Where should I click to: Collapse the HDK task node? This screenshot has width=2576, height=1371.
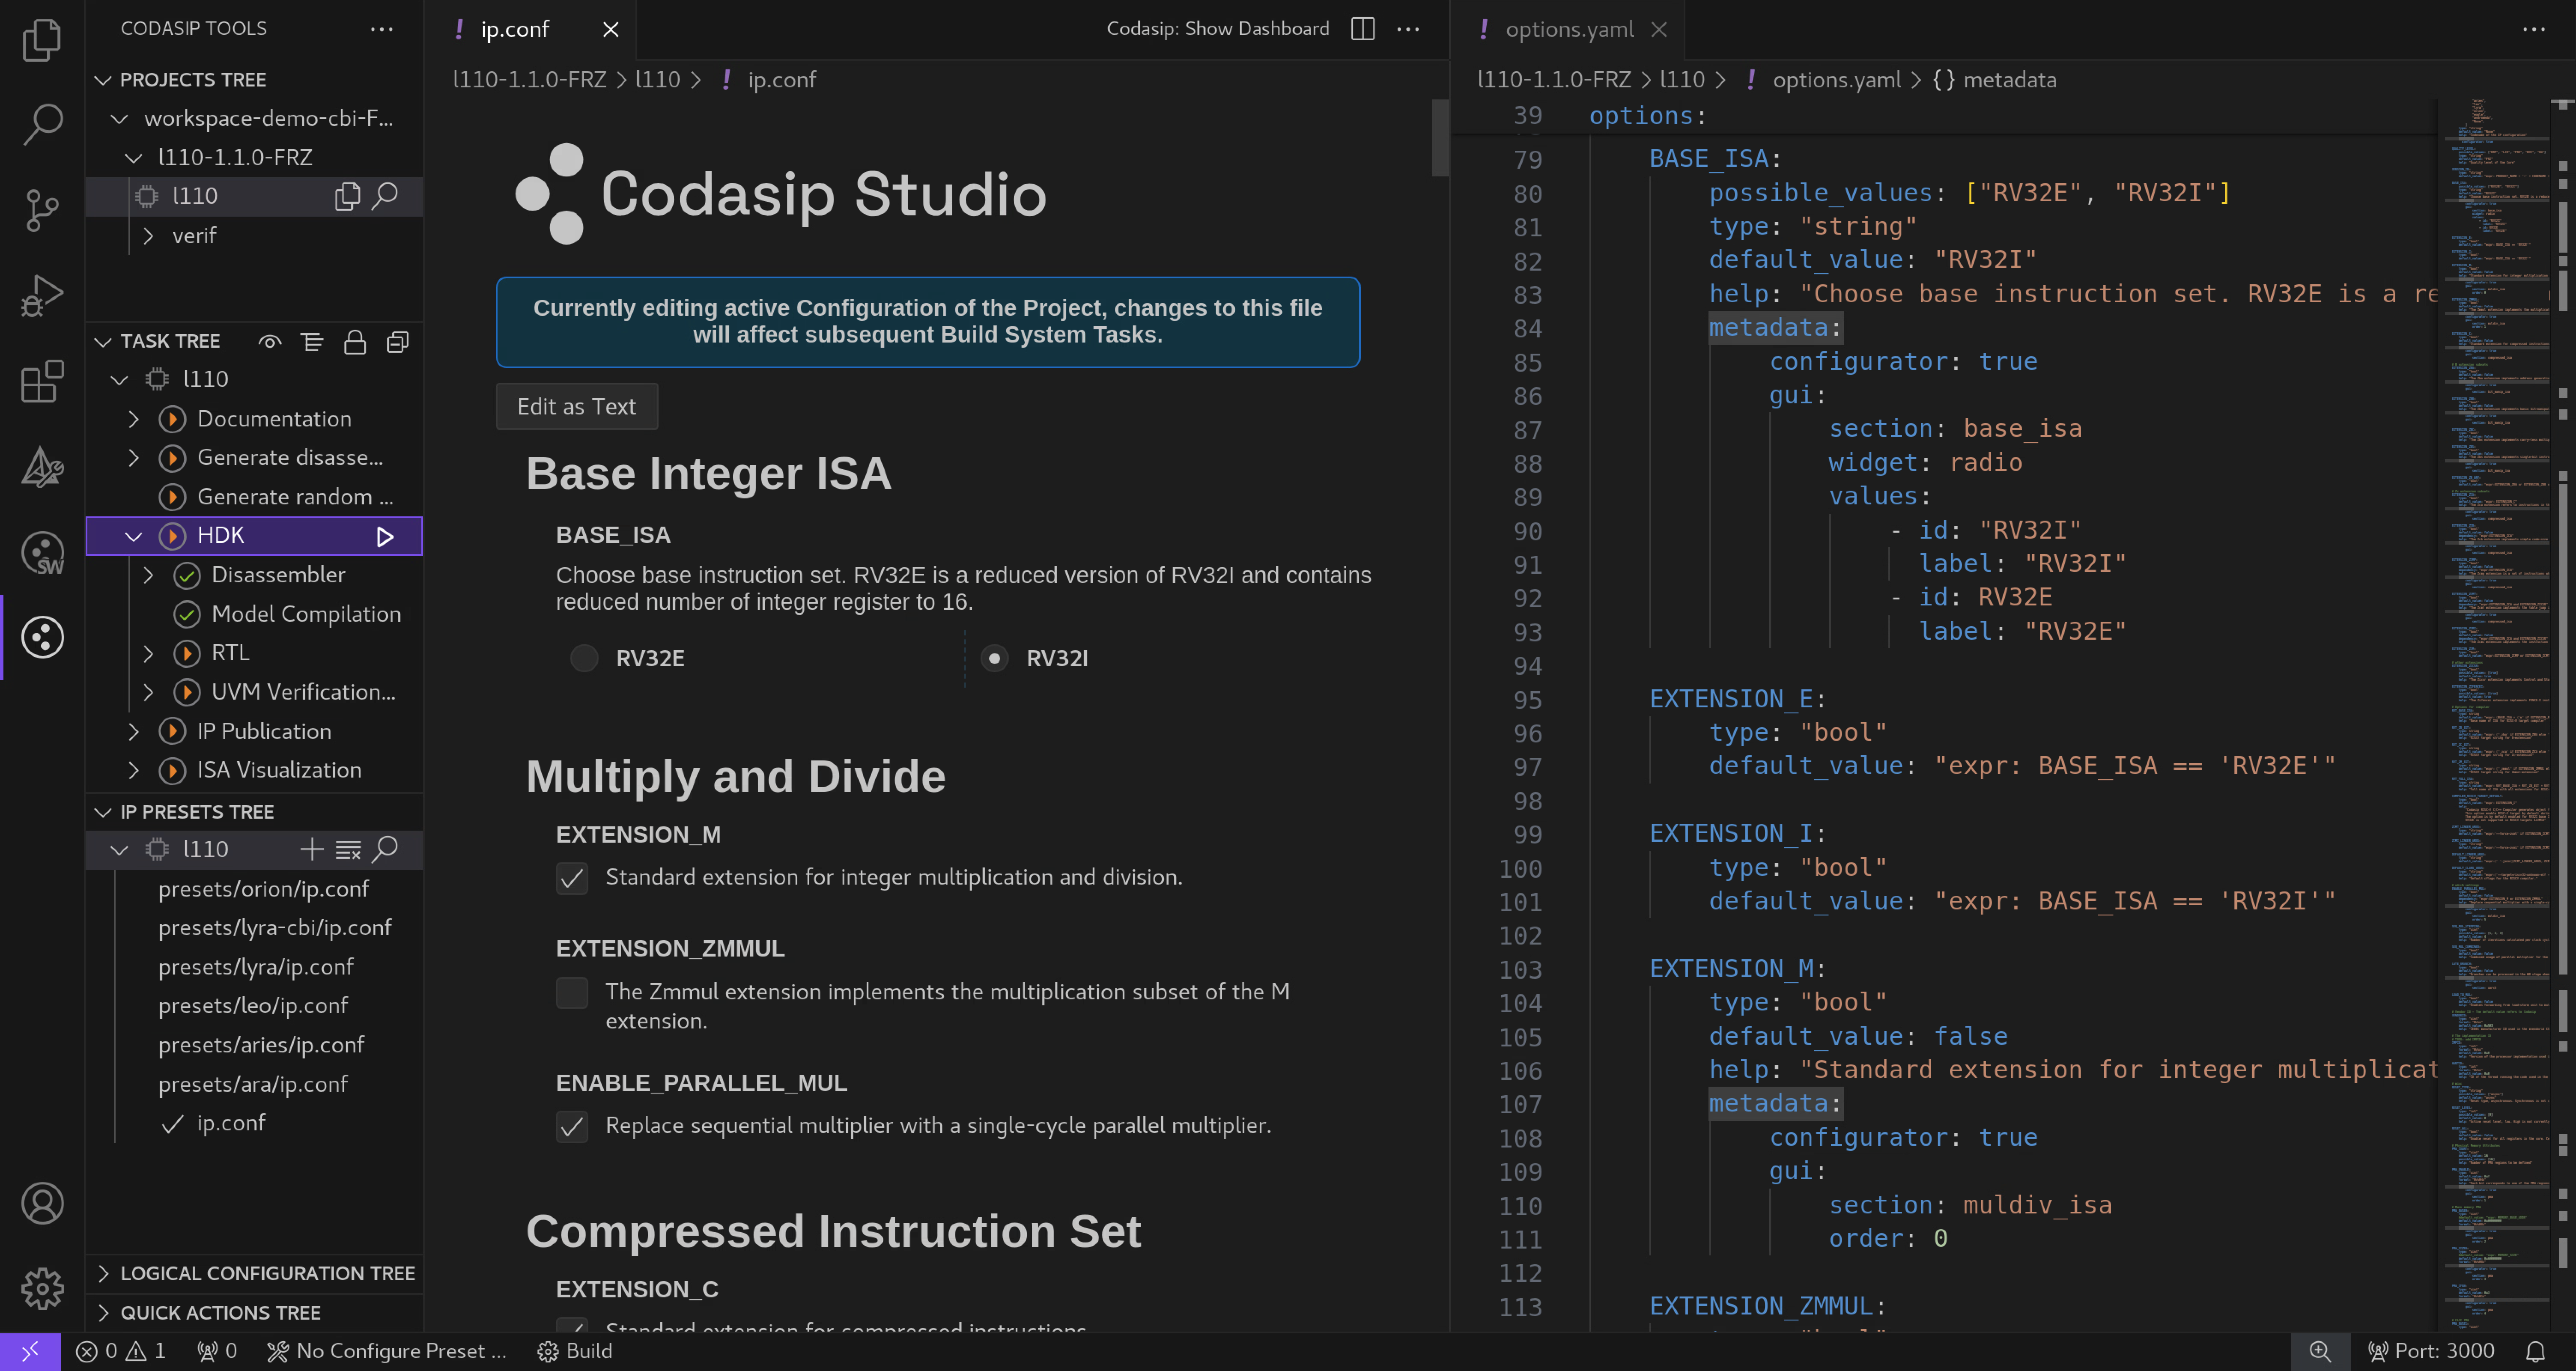(134, 536)
